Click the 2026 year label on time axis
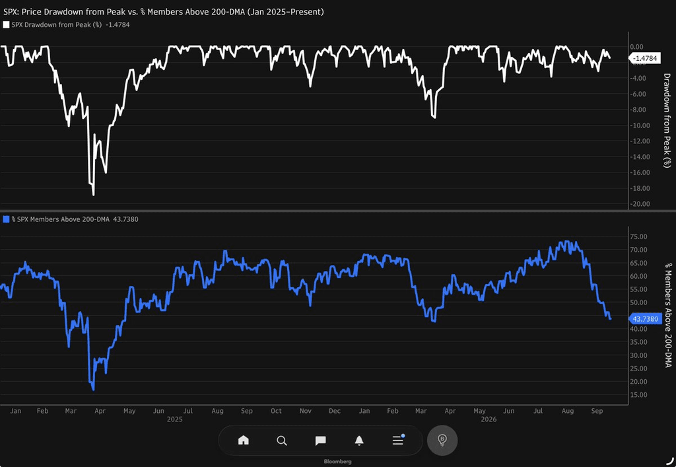676x467 pixels. tap(489, 419)
